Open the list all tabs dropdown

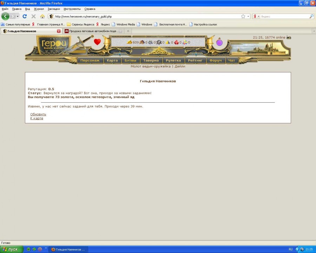314,31
